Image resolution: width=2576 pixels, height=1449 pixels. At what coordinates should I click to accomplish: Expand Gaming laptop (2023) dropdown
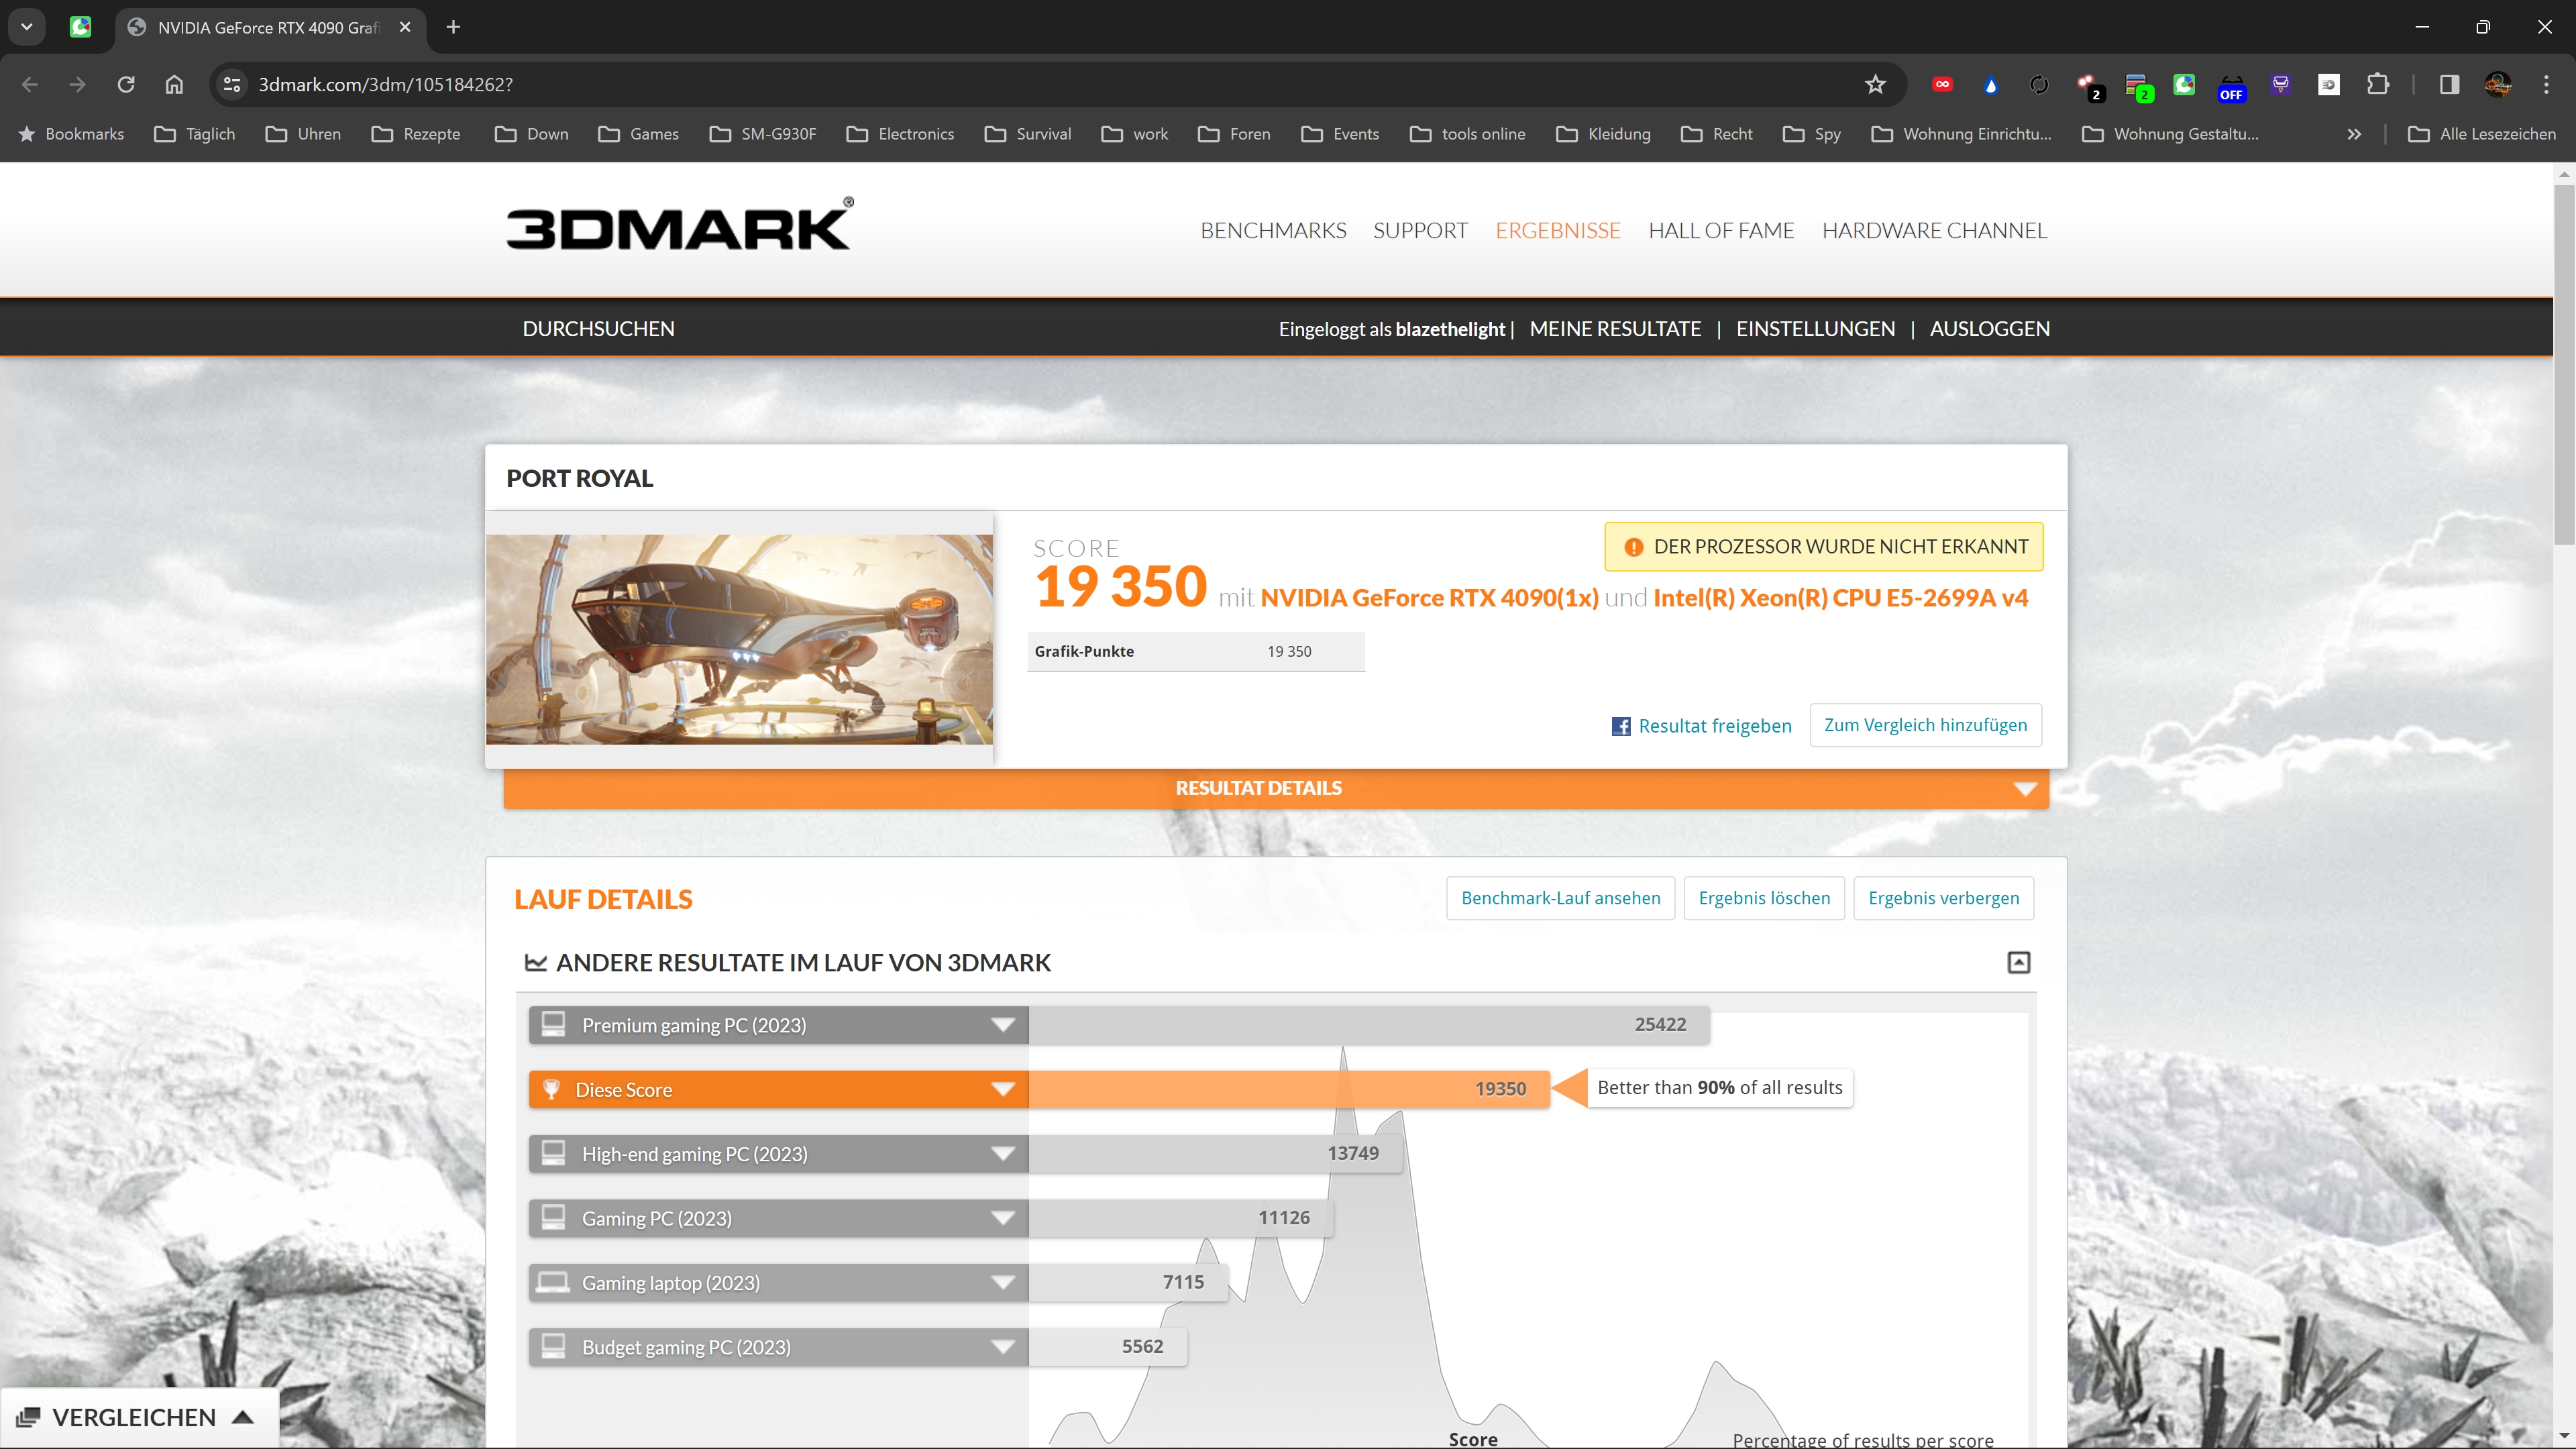click(1002, 1283)
